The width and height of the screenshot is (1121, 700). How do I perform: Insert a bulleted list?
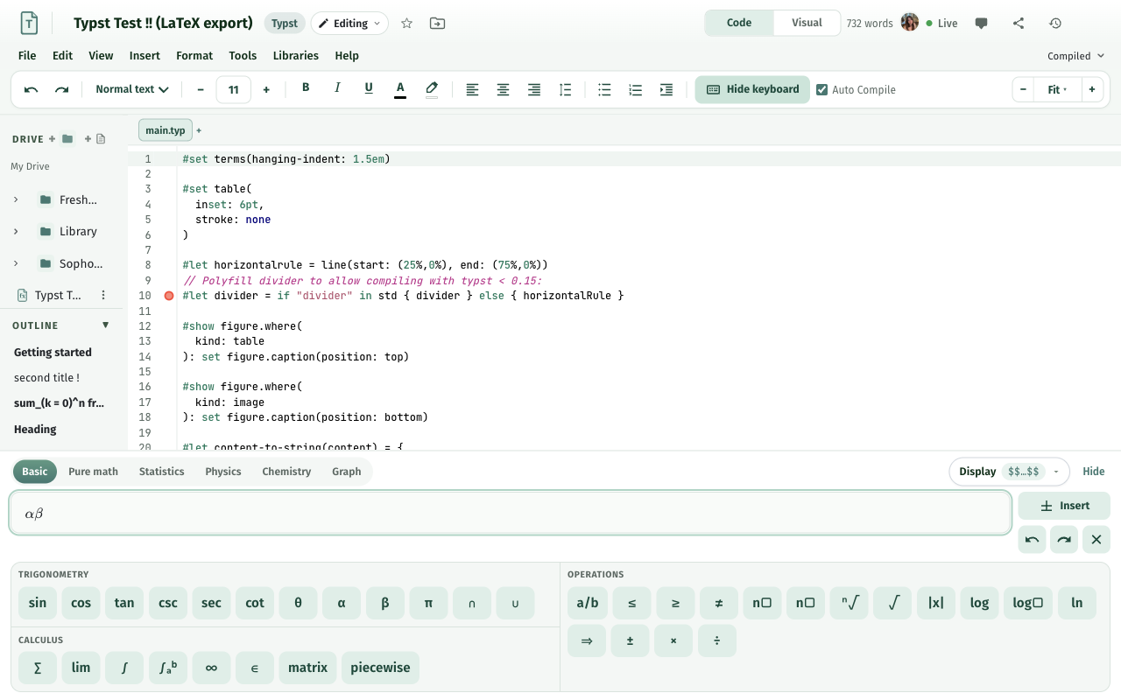click(604, 89)
